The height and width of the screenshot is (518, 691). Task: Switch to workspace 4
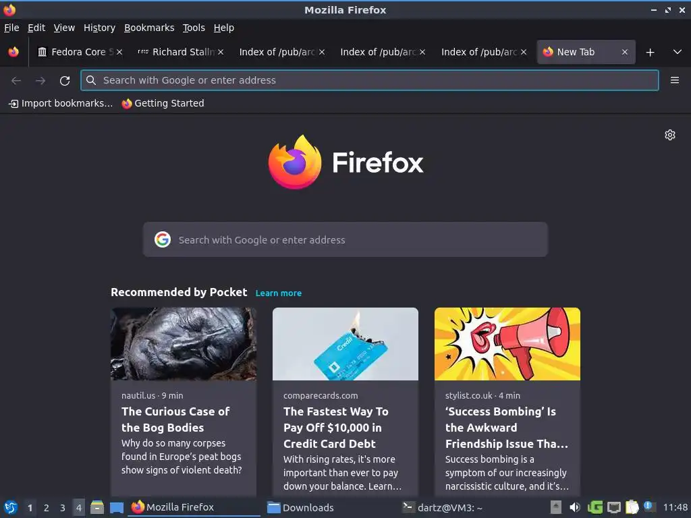tap(78, 508)
